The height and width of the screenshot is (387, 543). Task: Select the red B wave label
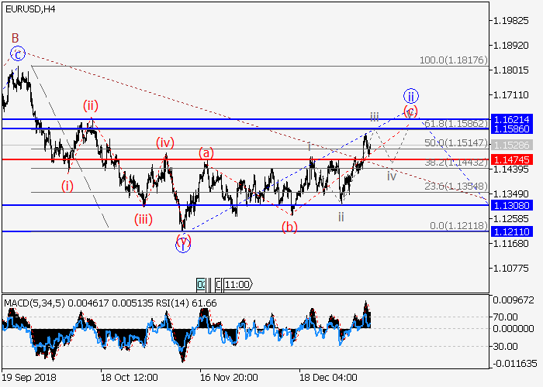(15, 37)
